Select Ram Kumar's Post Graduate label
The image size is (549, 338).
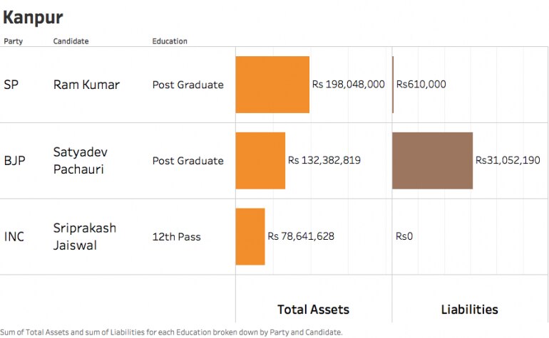(188, 85)
